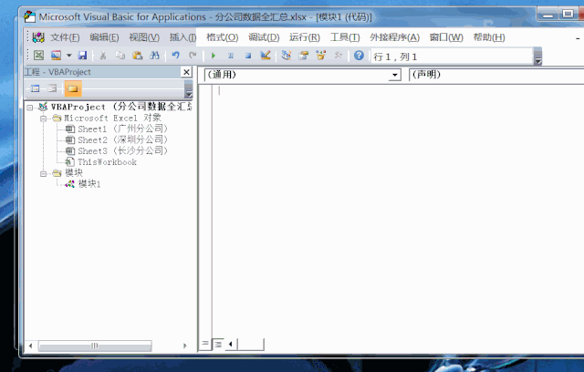584x372 pixels.
Task: Minimize the VBA editor window
Action: click(x=547, y=15)
